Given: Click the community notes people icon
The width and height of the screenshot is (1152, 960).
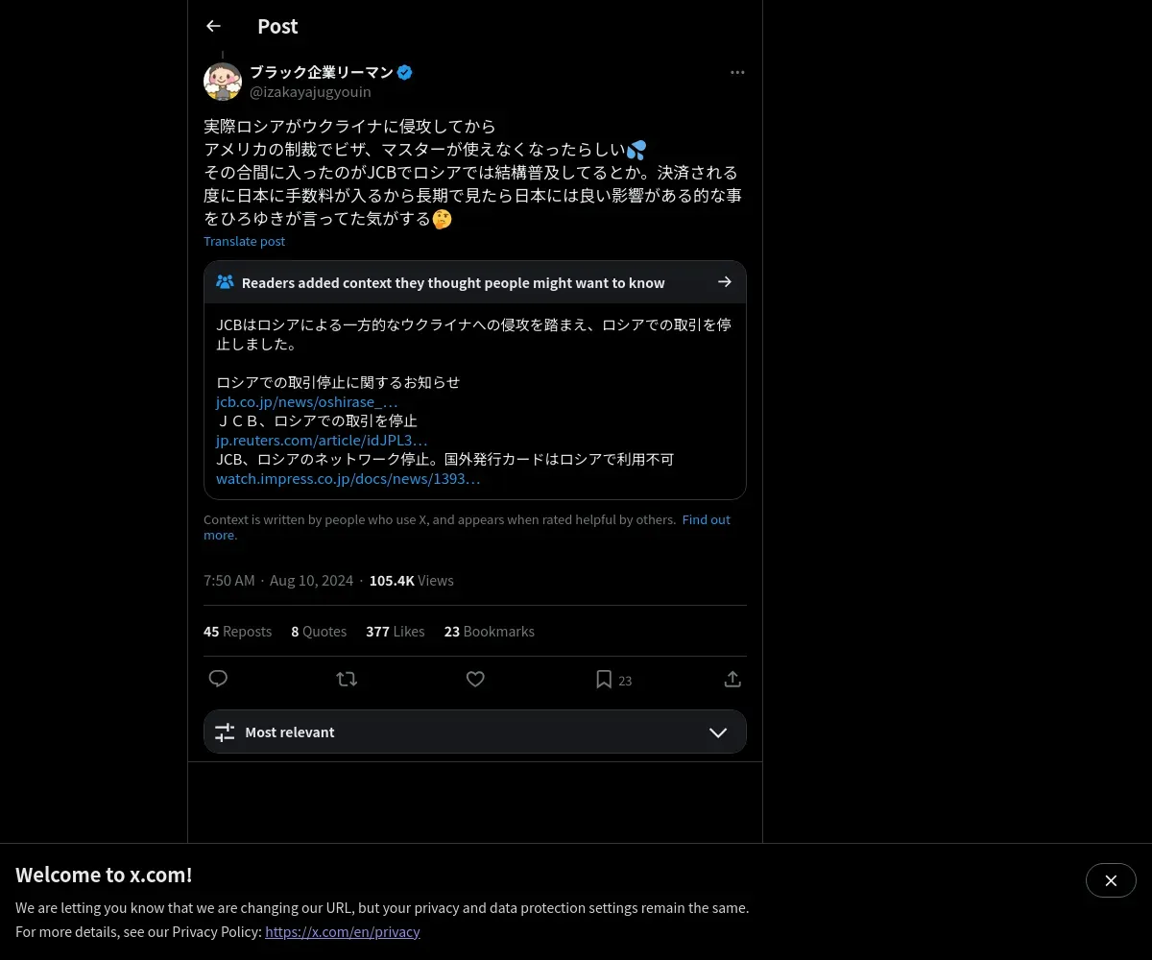Looking at the screenshot, I should tap(225, 282).
